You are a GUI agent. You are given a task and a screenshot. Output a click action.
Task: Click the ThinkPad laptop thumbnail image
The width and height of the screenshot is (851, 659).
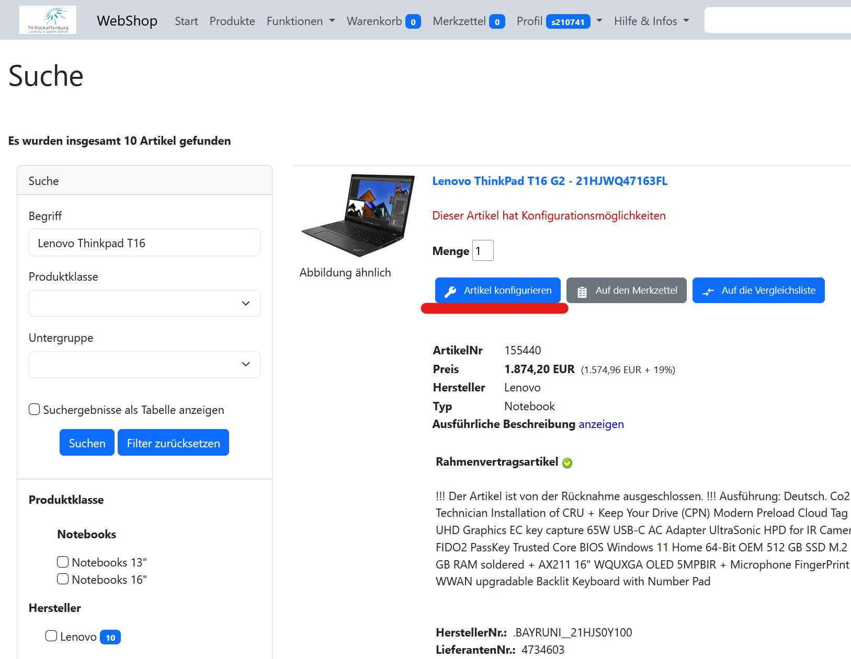[x=358, y=215]
